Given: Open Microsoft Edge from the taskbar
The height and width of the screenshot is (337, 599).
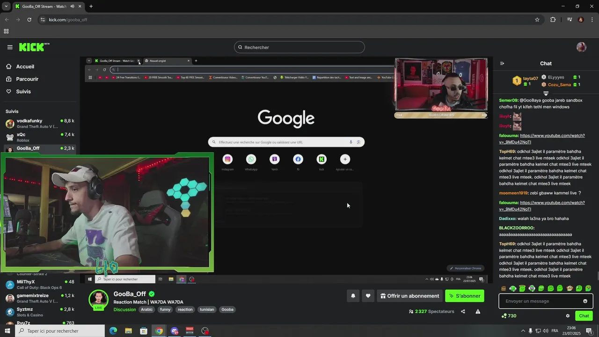Looking at the screenshot, I should [x=113, y=331].
